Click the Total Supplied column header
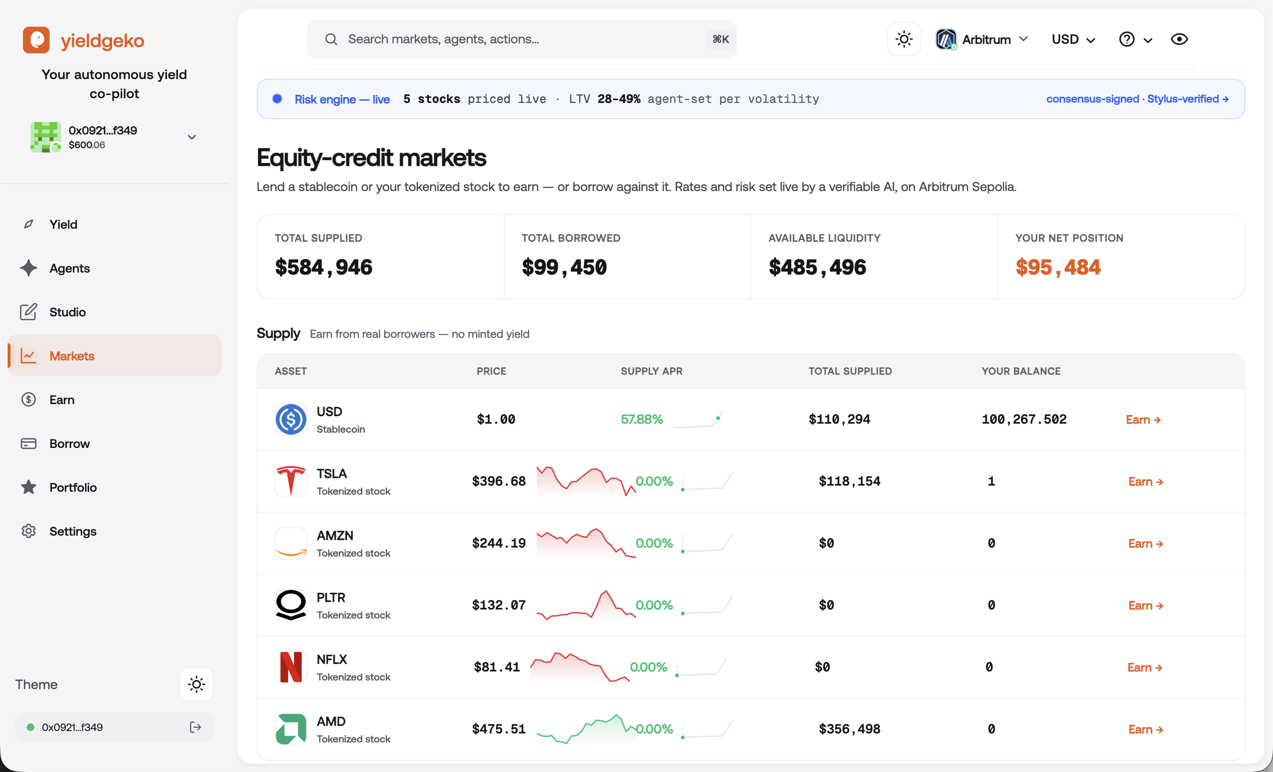1273x772 pixels. tap(850, 371)
